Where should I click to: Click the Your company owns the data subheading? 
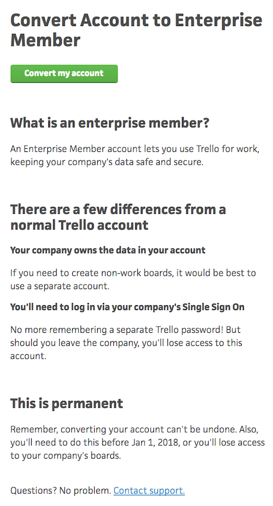[x=108, y=250]
